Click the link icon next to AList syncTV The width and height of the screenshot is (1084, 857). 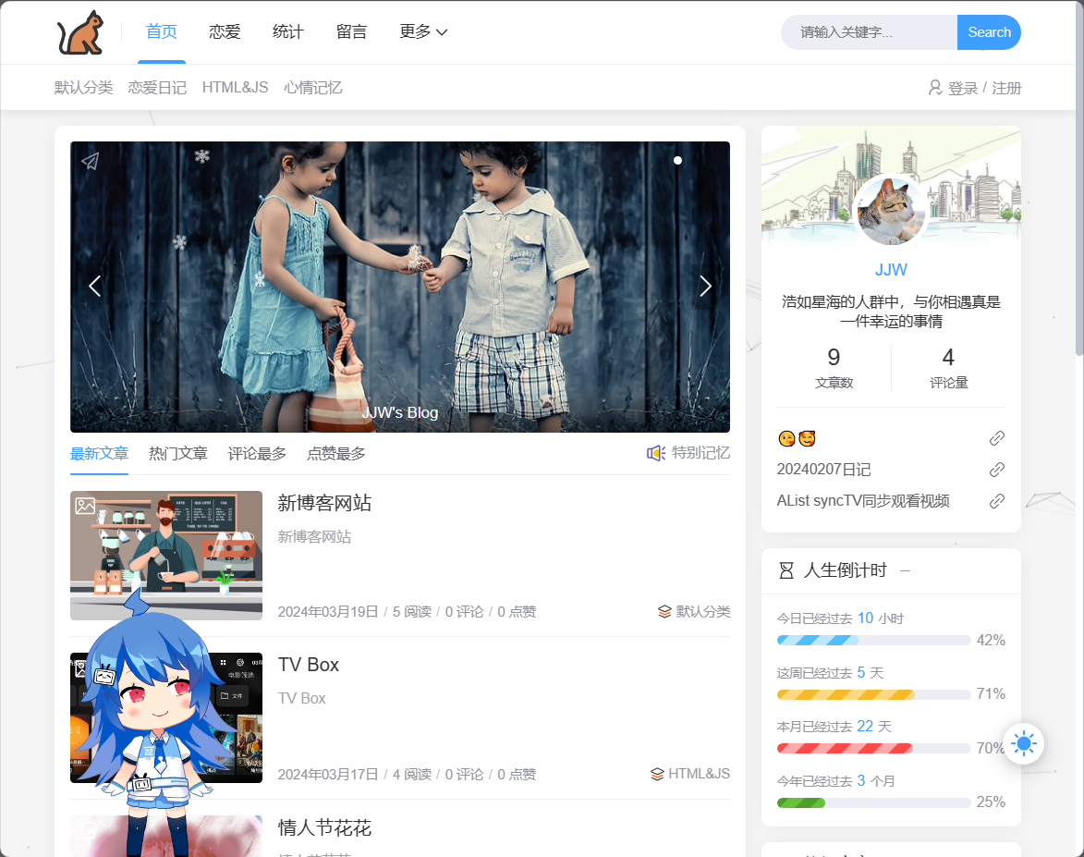pyautogui.click(x=996, y=501)
